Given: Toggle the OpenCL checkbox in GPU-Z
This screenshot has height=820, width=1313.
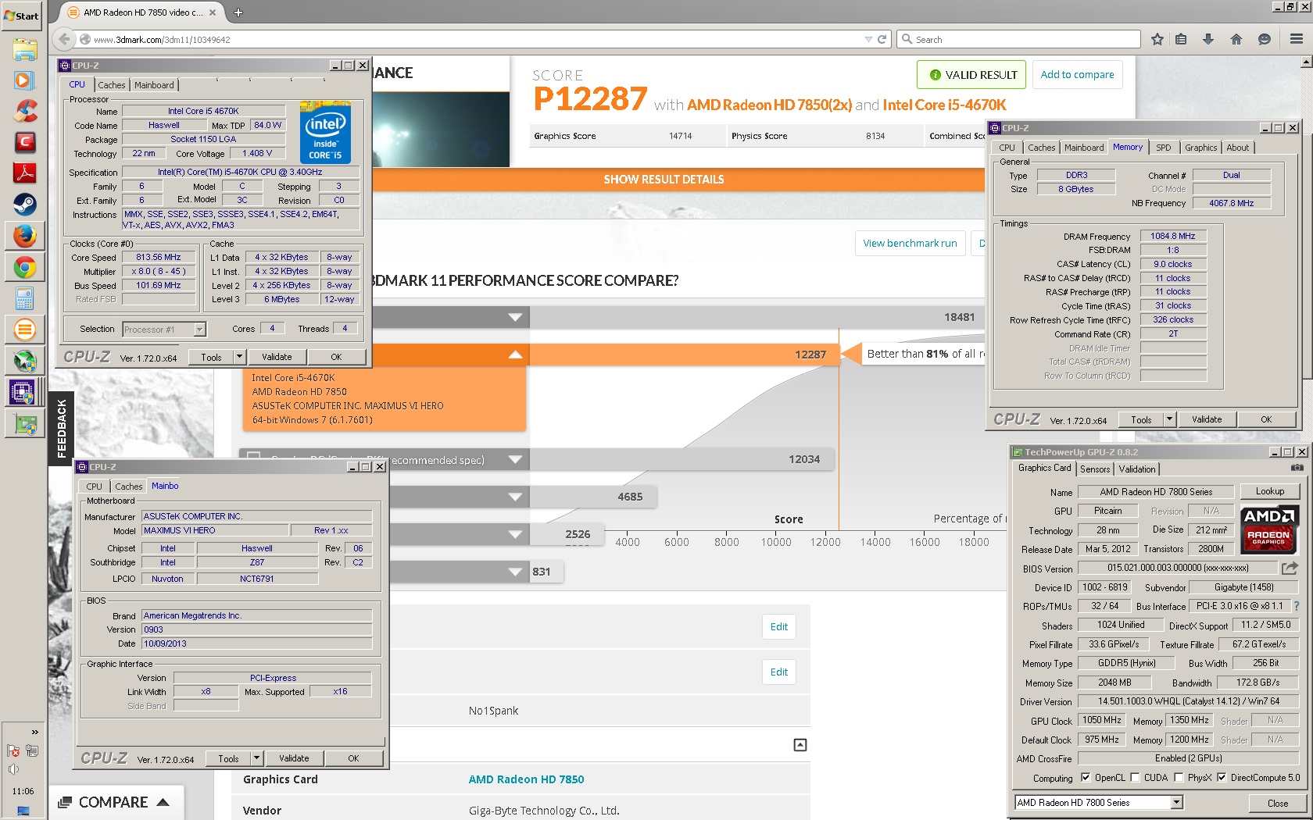Looking at the screenshot, I should [1085, 778].
